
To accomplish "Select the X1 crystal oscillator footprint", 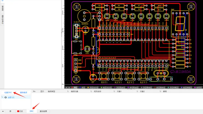I will pos(161,73).
